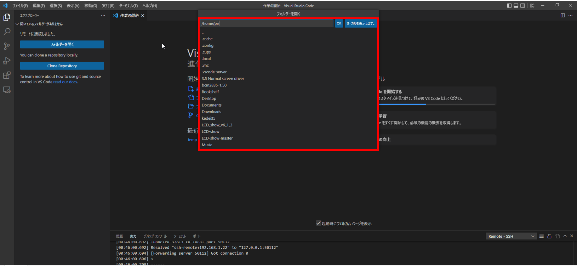Select the .vscode-server folder entry

pyautogui.click(x=288, y=72)
